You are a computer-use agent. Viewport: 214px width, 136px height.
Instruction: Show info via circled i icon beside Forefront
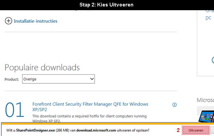(175, 105)
